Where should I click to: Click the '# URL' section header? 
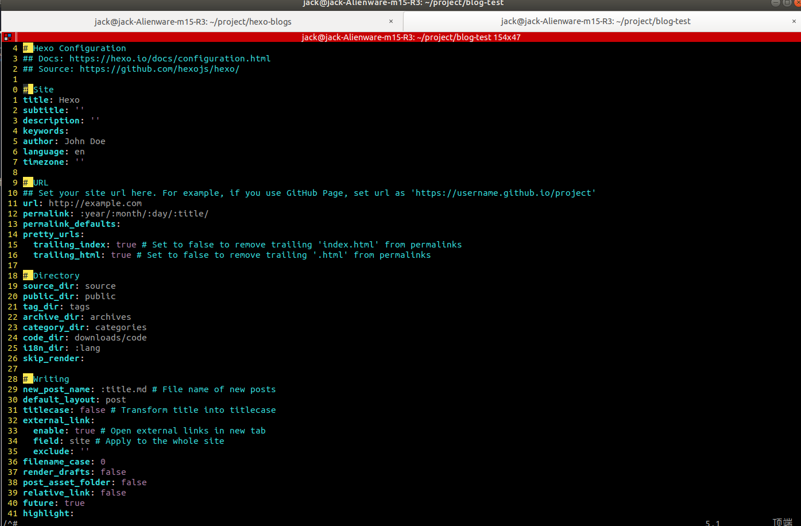36,183
